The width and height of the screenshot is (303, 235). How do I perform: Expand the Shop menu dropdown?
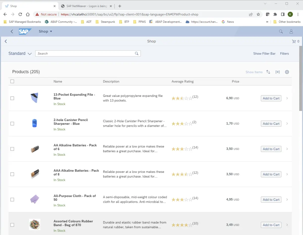click(x=45, y=31)
